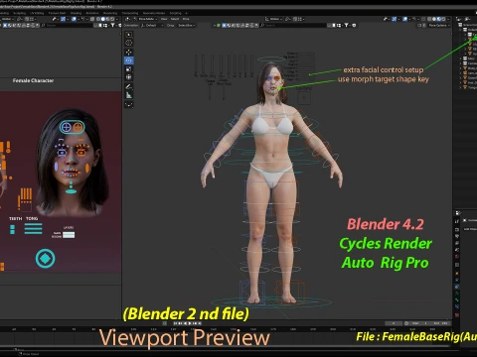477x357 pixels.
Task: Click the leftmost facial slider above the character
Action: (196, 64)
